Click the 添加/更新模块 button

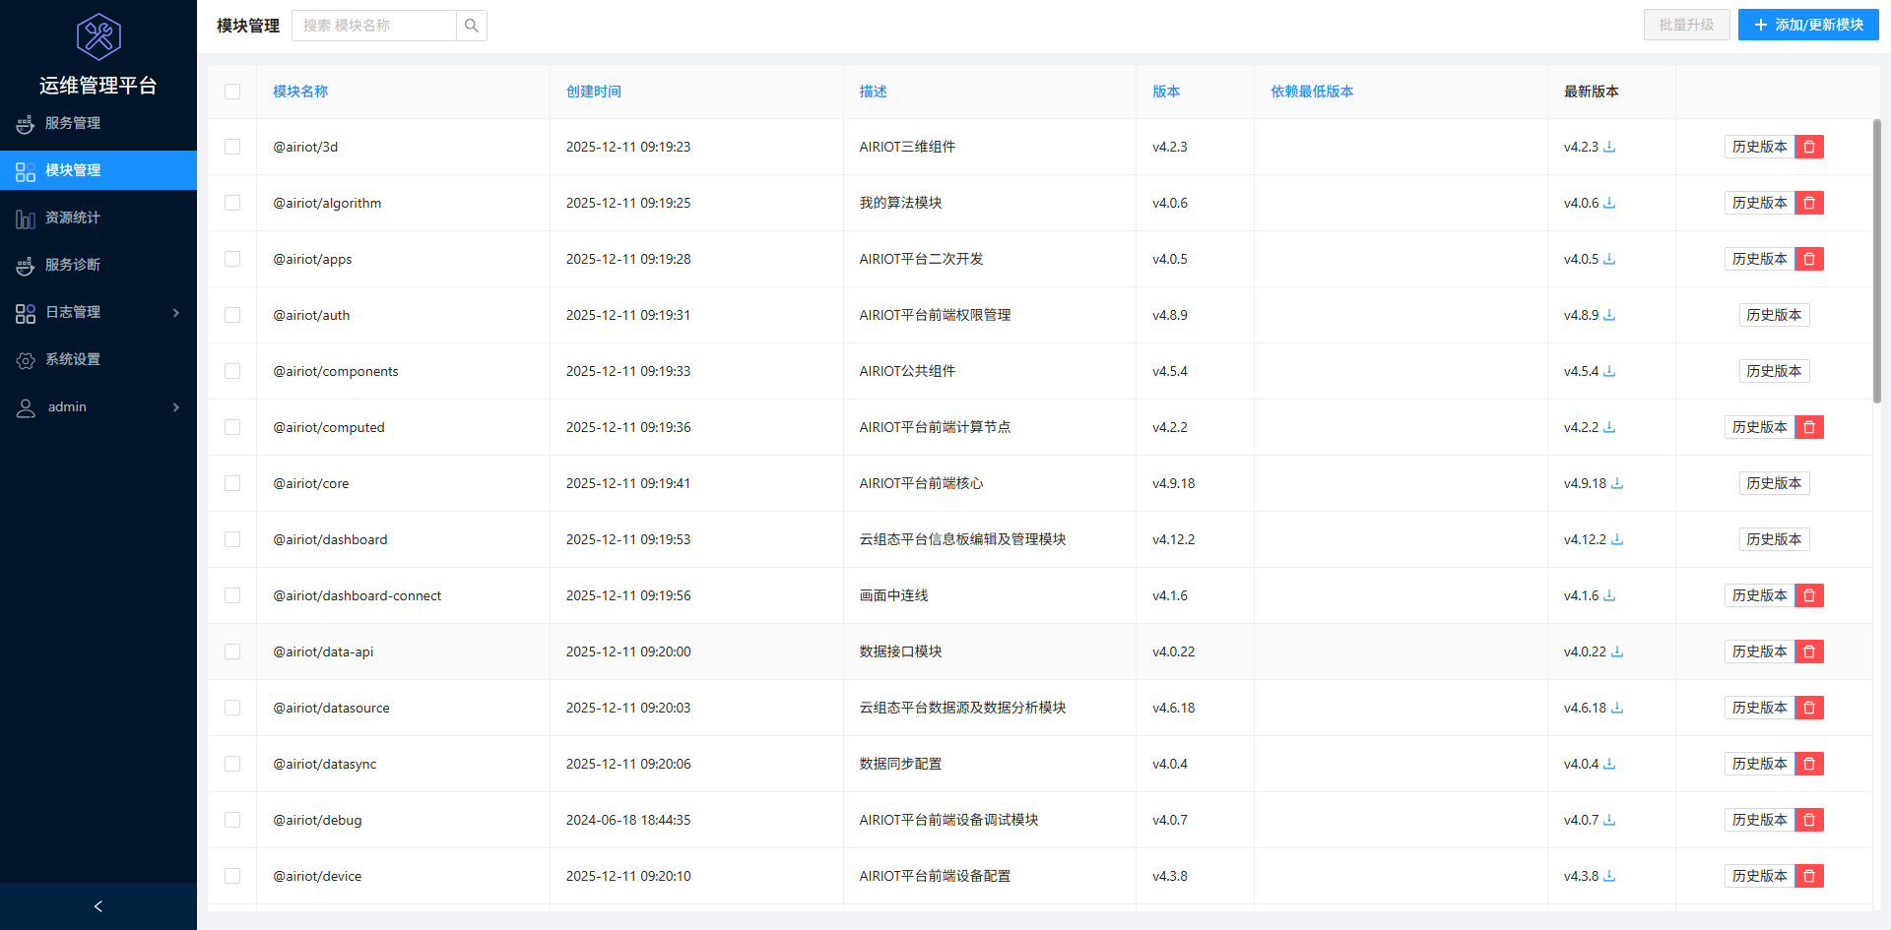tap(1808, 25)
